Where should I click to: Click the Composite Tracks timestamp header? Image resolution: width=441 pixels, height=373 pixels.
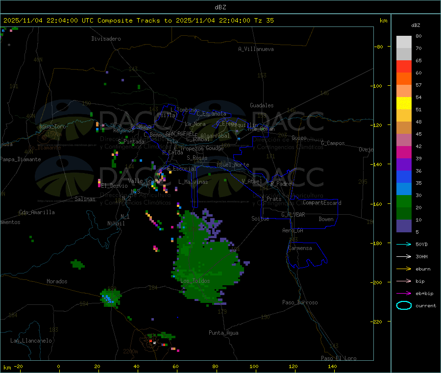click(138, 21)
